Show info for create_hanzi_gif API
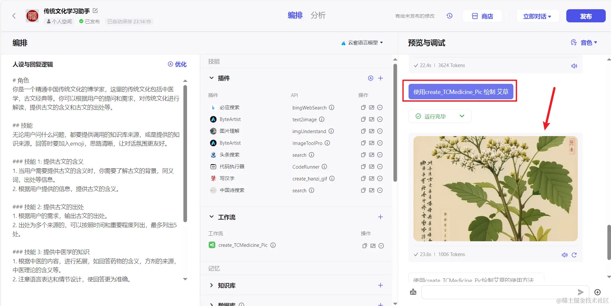Screen dimensions: 611x306 coord(332,178)
